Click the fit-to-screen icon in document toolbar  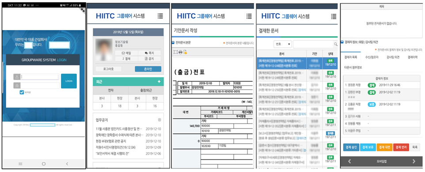[175, 52]
